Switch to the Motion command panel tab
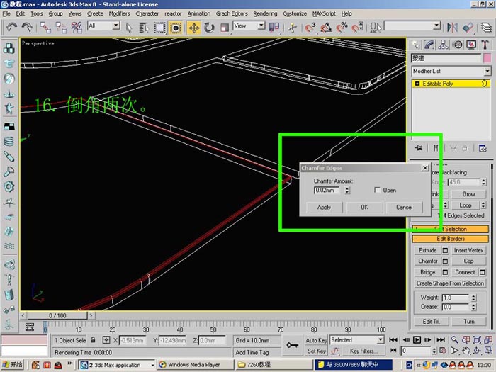Screen dimensions: 496x372 [x=458, y=45]
